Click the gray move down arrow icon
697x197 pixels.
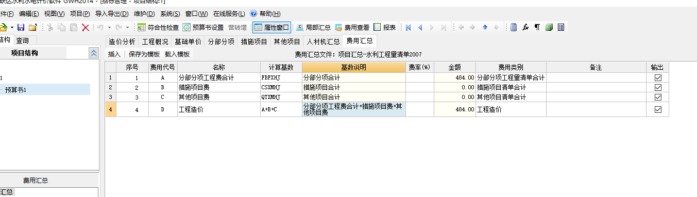(496, 27)
